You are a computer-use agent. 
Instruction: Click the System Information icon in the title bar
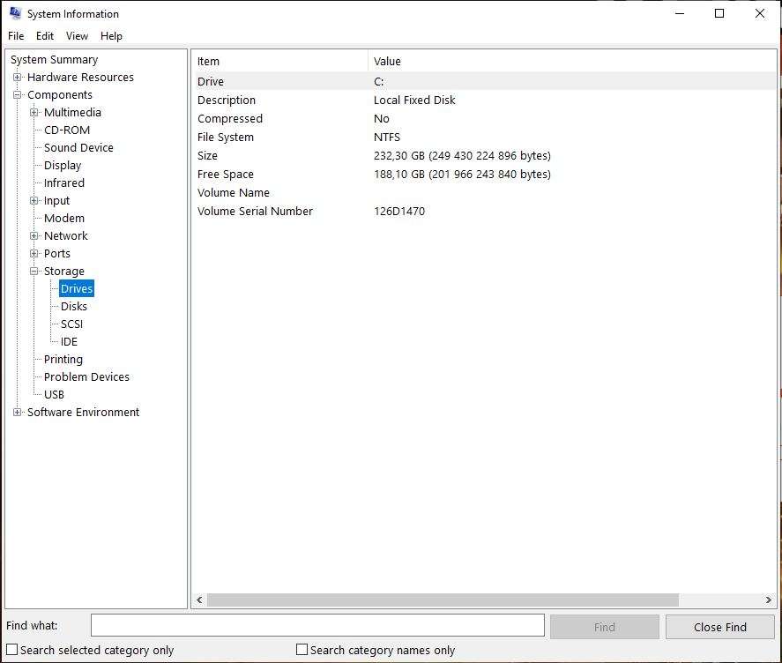point(16,13)
